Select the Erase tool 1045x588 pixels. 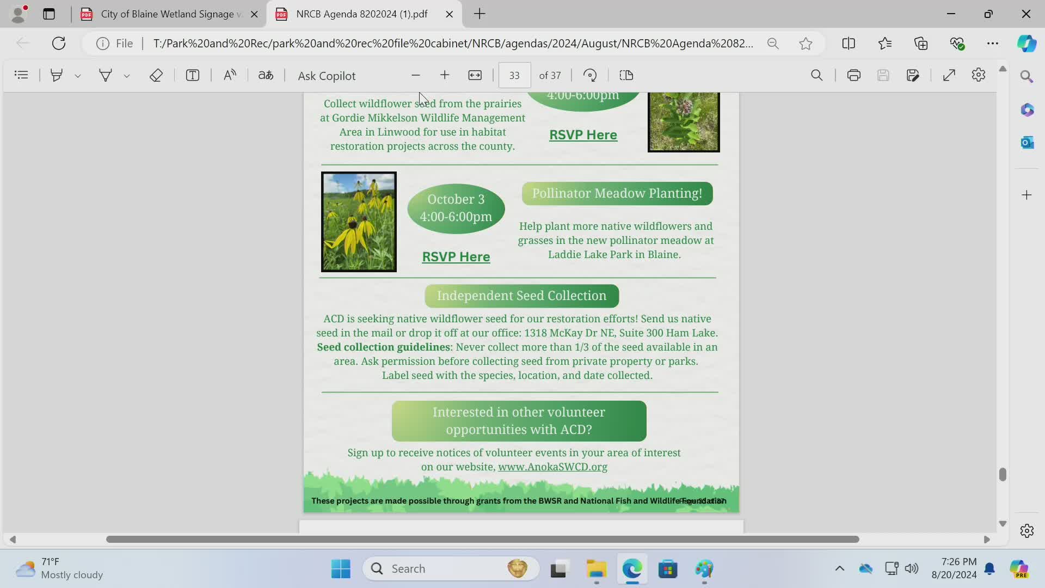click(156, 75)
